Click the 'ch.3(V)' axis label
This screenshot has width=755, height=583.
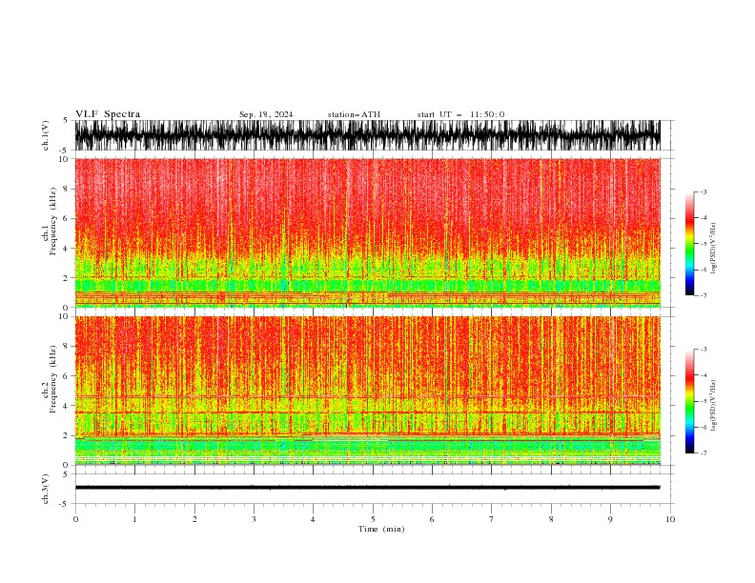[x=46, y=490]
